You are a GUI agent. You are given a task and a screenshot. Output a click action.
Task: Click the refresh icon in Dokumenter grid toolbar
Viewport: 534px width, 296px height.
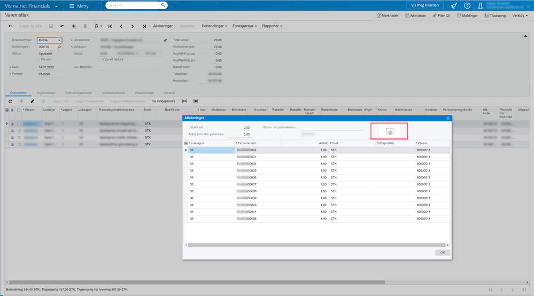pyautogui.click(x=10, y=101)
